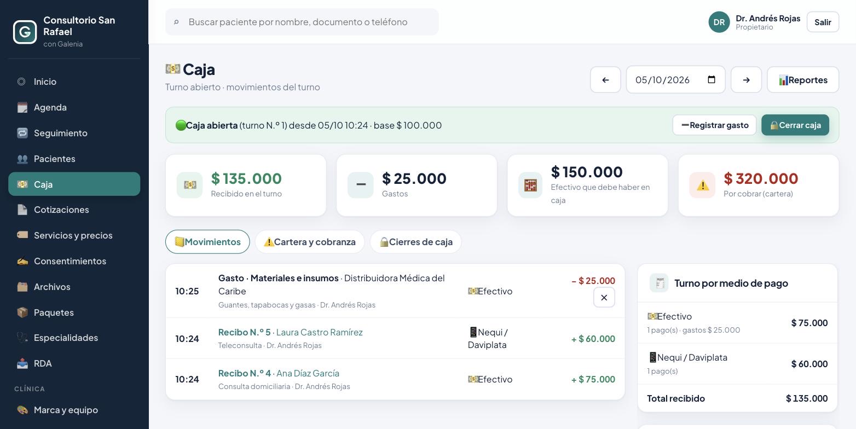Click the warning icon beside $ 320.000
856x429 pixels.
click(x=702, y=185)
